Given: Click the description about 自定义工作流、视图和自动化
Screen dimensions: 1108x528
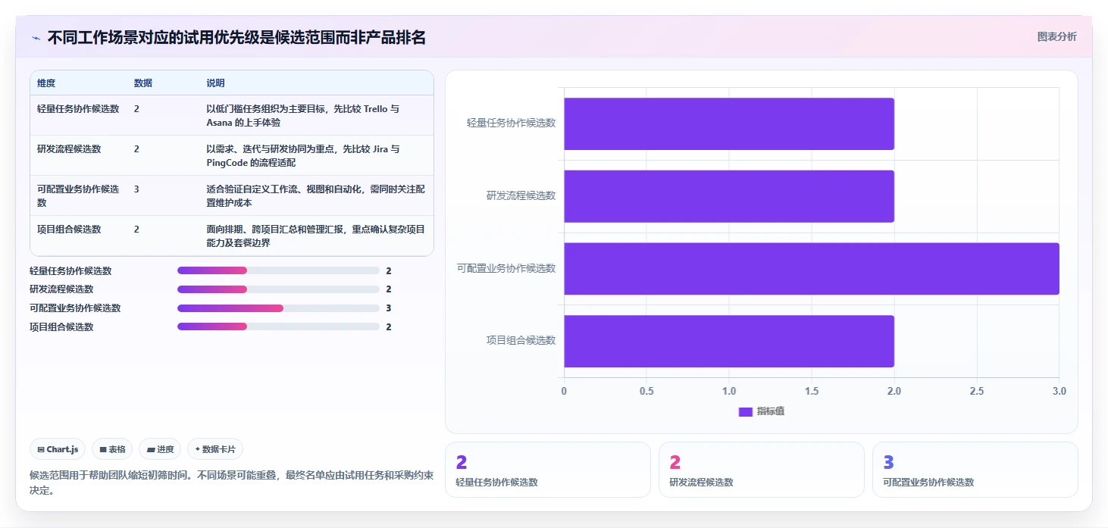Looking at the screenshot, I should coord(316,196).
